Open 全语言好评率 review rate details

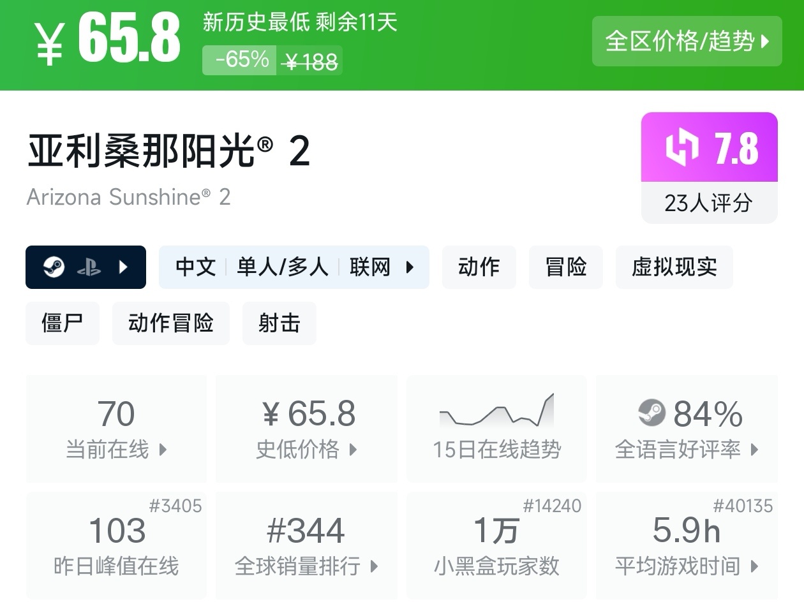click(x=687, y=429)
